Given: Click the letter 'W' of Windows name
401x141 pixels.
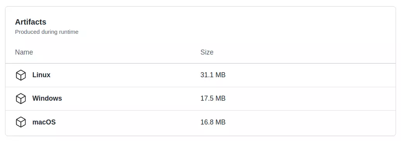Looking at the screenshot, I should point(35,98).
